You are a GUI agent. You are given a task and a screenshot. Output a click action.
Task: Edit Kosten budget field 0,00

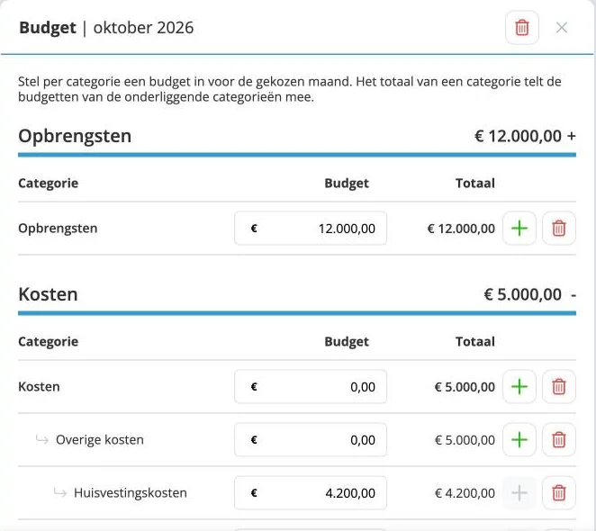coord(311,387)
